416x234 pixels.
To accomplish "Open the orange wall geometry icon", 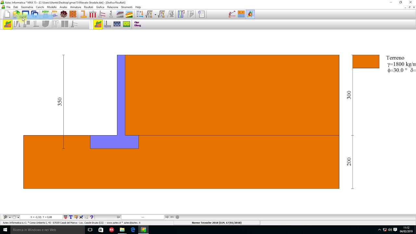I will pos(84,14).
